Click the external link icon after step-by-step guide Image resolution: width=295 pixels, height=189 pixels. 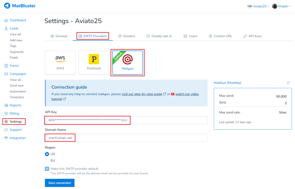coord(164,94)
